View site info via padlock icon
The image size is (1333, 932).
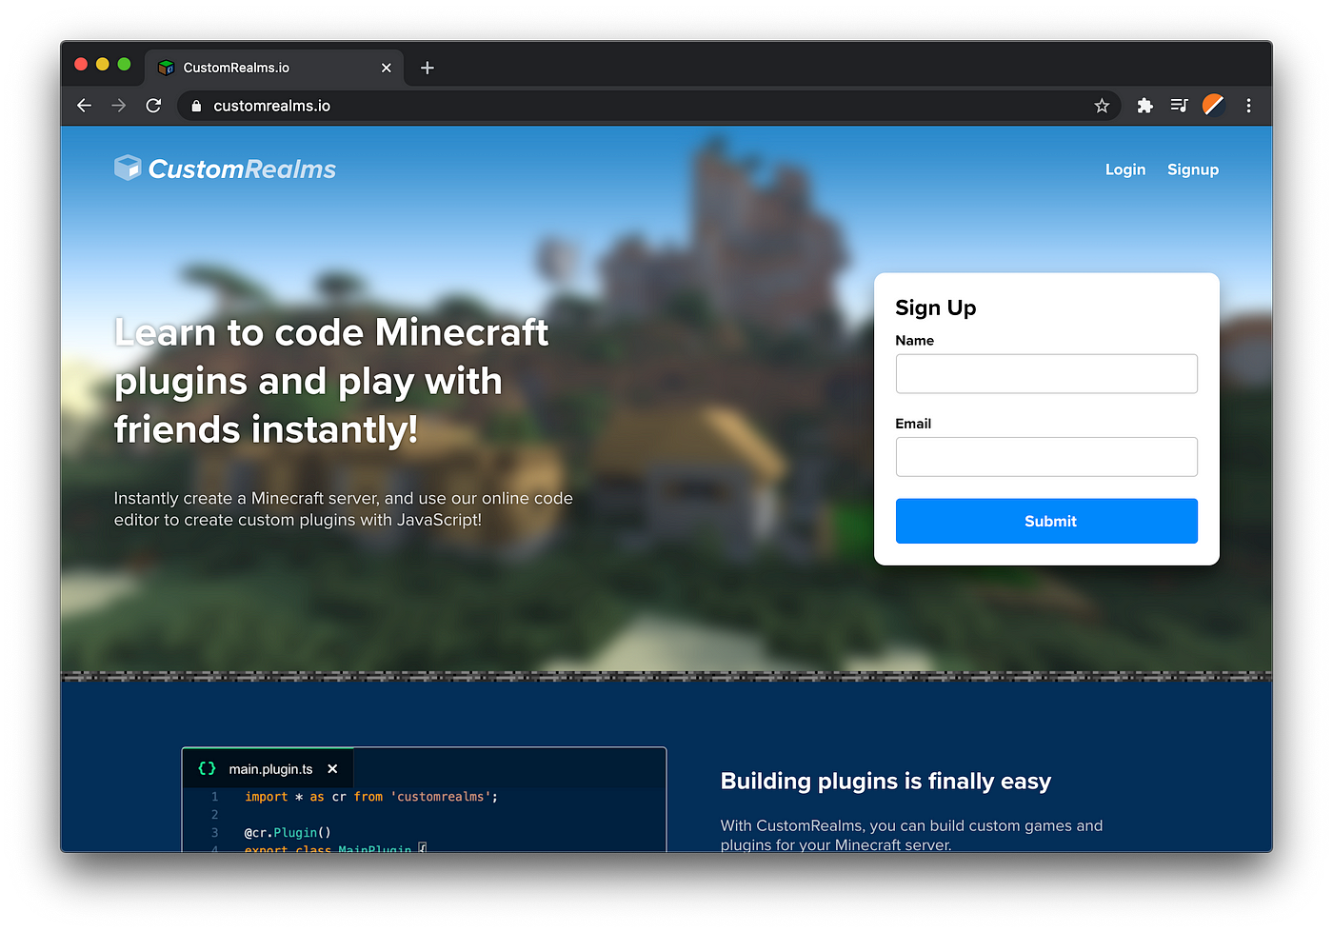[x=196, y=106]
